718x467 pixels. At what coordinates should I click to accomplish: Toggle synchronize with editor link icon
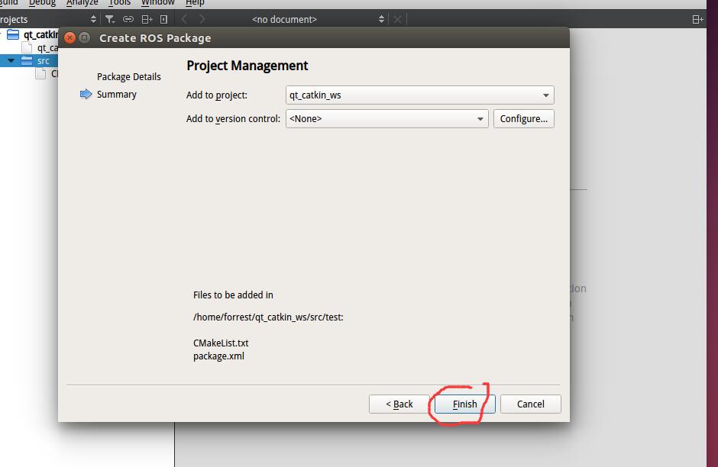click(128, 19)
